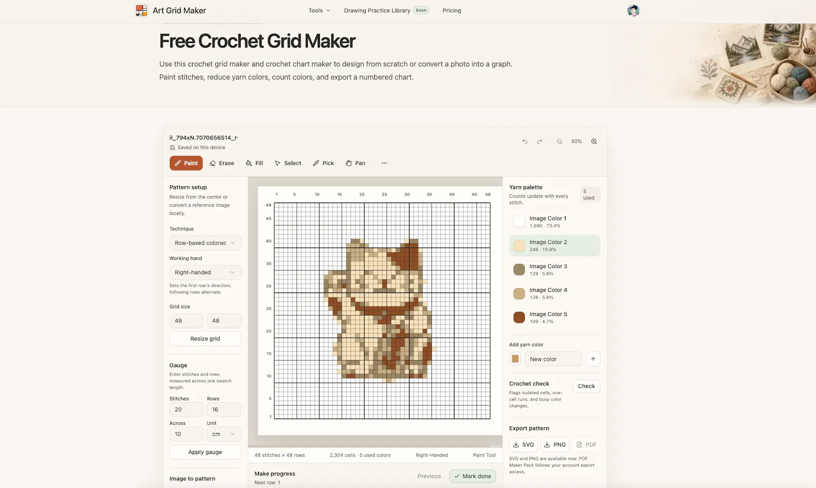Choose the Pick color tool
This screenshot has height=488, width=816.
point(323,163)
